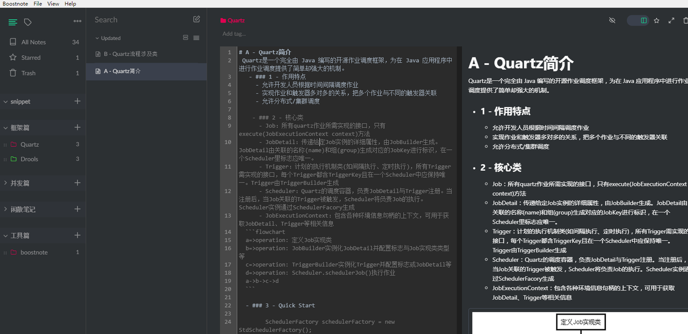Click the Add tag field
688x334 pixels.
tap(234, 34)
